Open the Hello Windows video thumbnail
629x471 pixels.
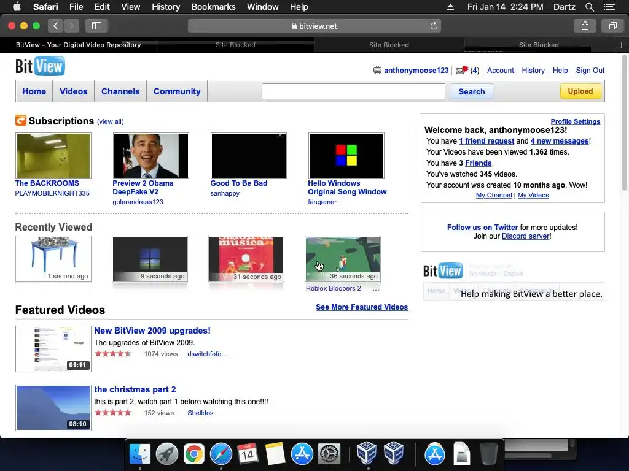[x=346, y=156]
